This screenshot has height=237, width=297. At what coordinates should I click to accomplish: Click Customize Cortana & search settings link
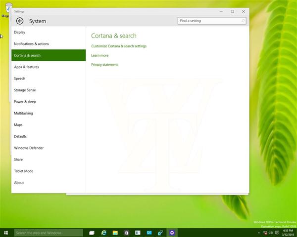coord(119,46)
